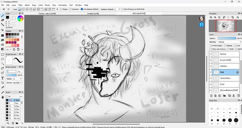Click the Redo arrow in toolbar

[8, 9]
